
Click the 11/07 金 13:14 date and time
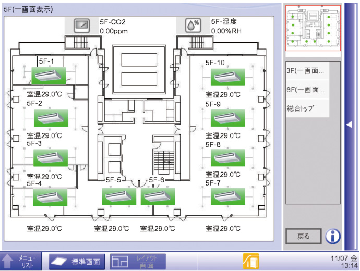344,262
